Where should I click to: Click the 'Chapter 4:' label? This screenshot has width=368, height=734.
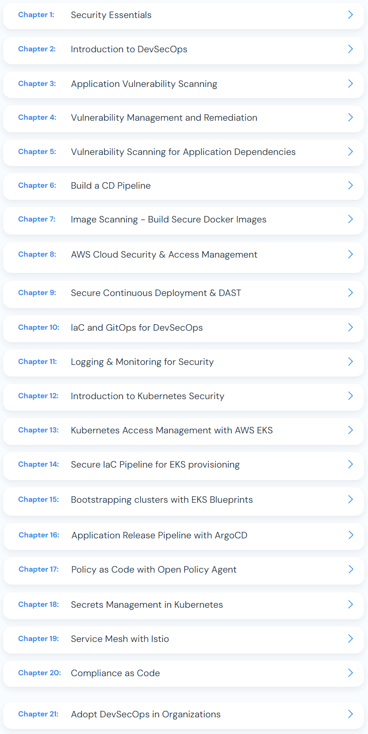click(37, 117)
